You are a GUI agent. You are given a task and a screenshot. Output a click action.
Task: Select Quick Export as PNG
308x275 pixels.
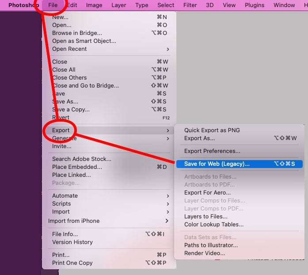(x=240, y=130)
